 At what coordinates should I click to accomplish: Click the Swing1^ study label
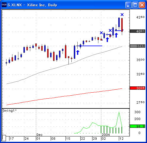9,111
